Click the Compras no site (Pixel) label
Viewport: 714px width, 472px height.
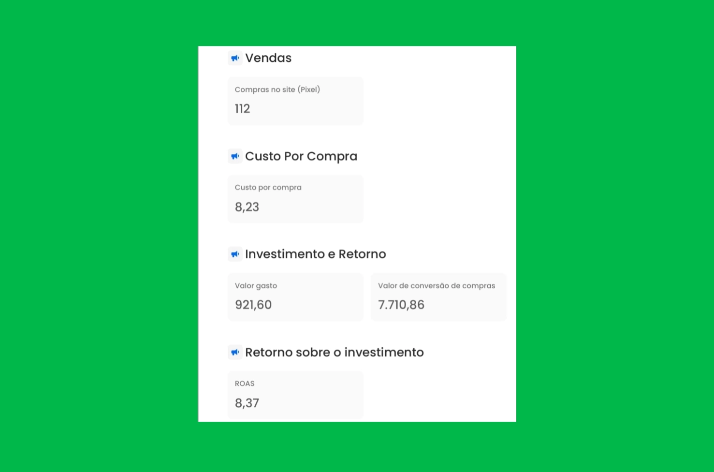(x=277, y=89)
